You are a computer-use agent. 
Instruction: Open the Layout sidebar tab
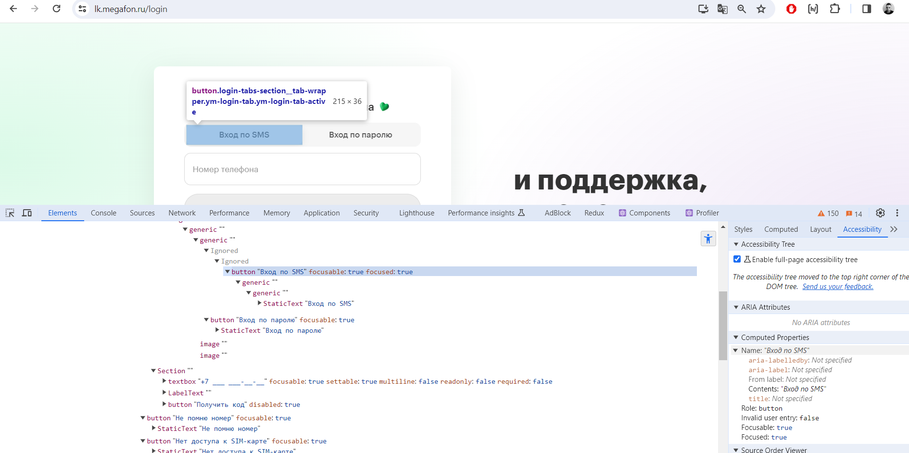point(821,229)
